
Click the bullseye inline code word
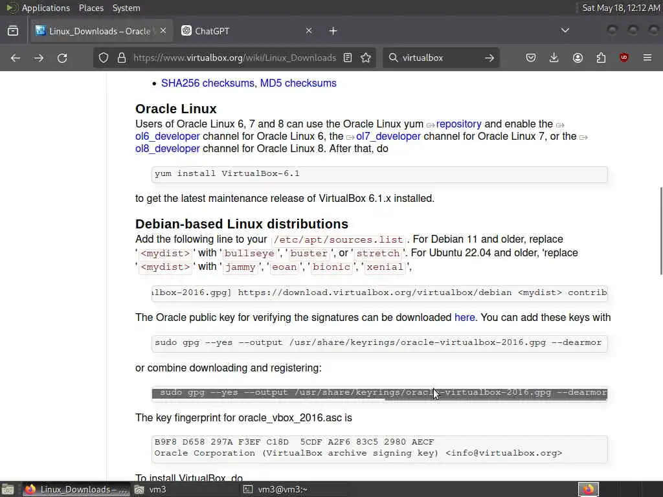point(249,254)
